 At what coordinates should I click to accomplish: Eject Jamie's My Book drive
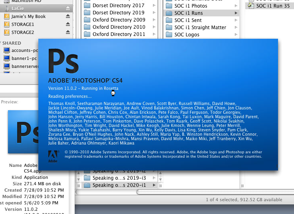click(68, 16)
